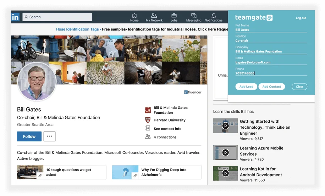The image size is (325, 196).
Task: Click the link icon on Alzheimer's article
Action: point(135,176)
